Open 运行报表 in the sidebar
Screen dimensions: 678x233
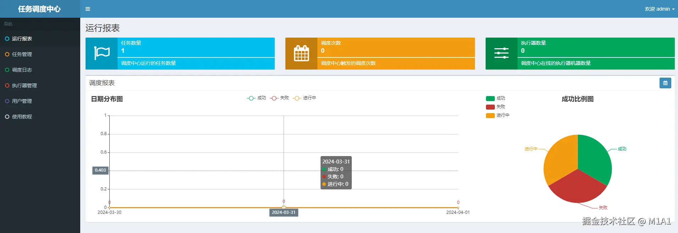pyautogui.click(x=40, y=39)
